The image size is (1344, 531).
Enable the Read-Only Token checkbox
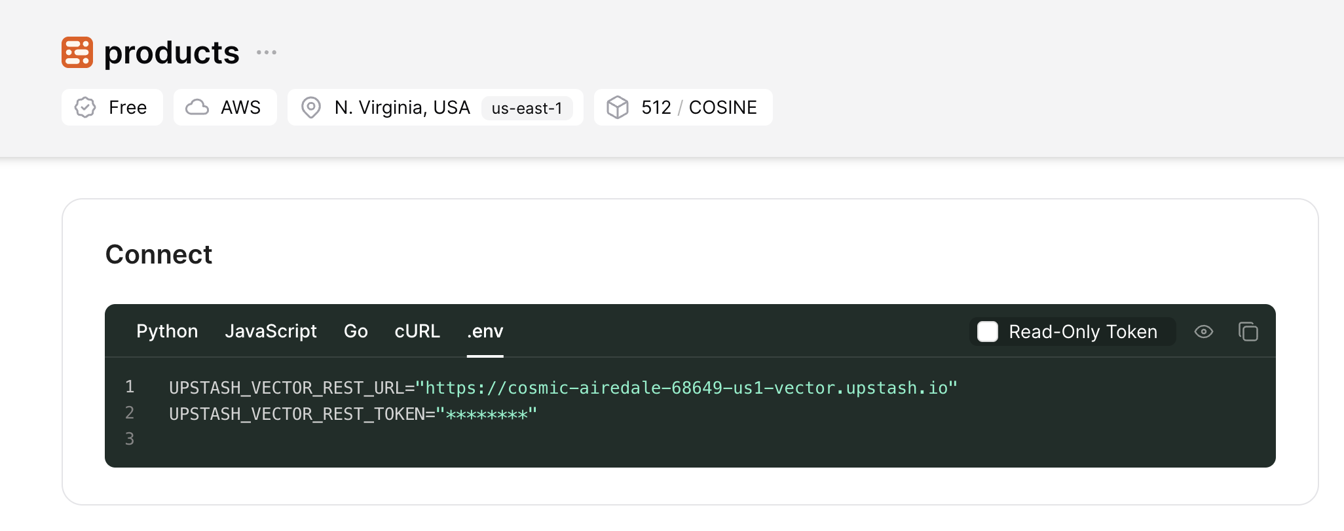point(988,332)
